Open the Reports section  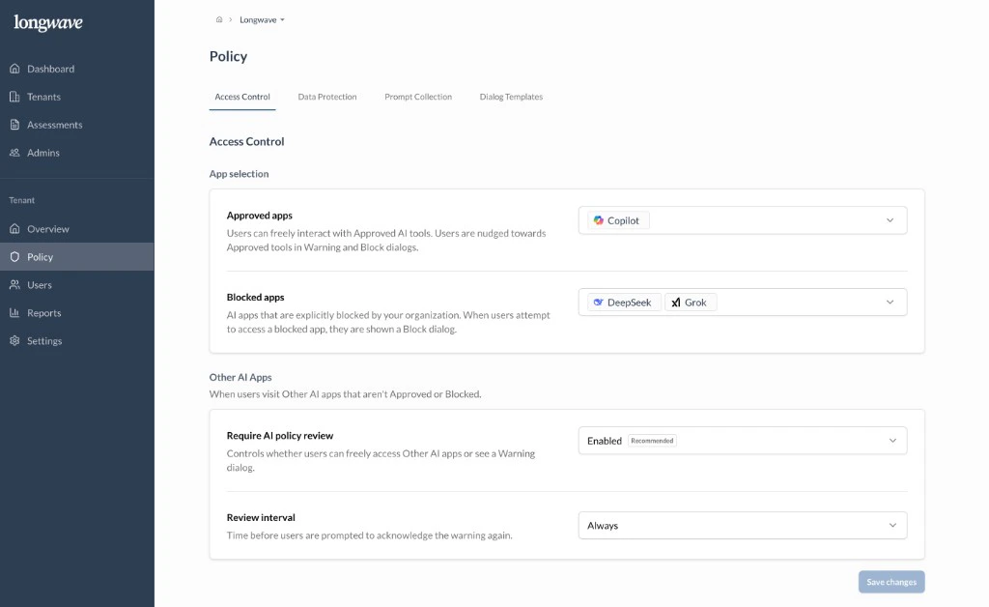point(42,312)
